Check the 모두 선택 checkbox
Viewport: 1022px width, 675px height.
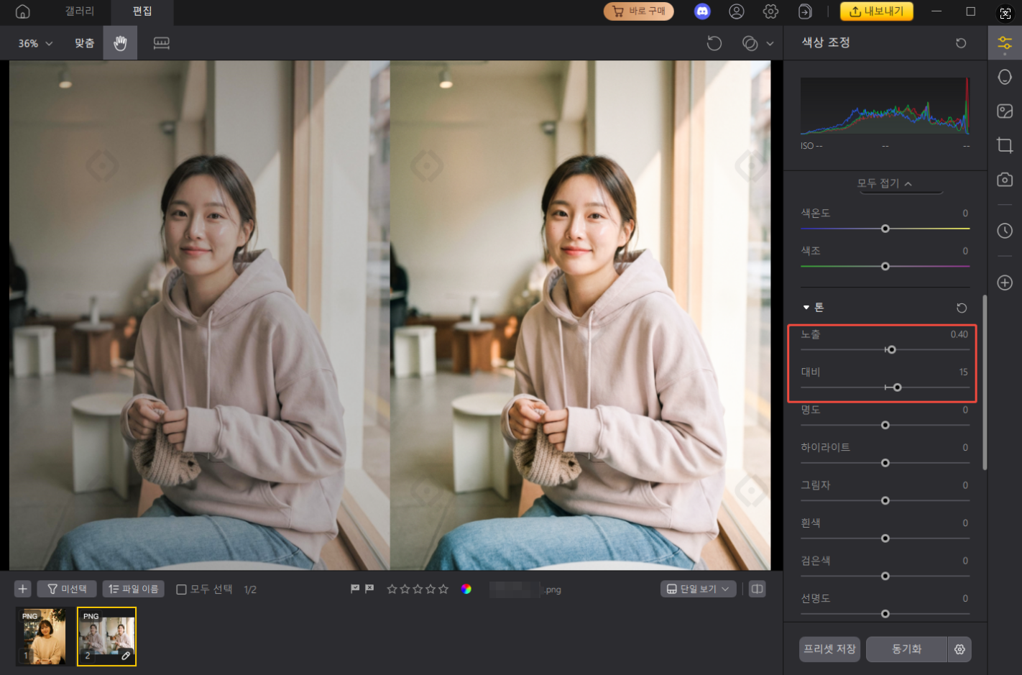click(182, 589)
